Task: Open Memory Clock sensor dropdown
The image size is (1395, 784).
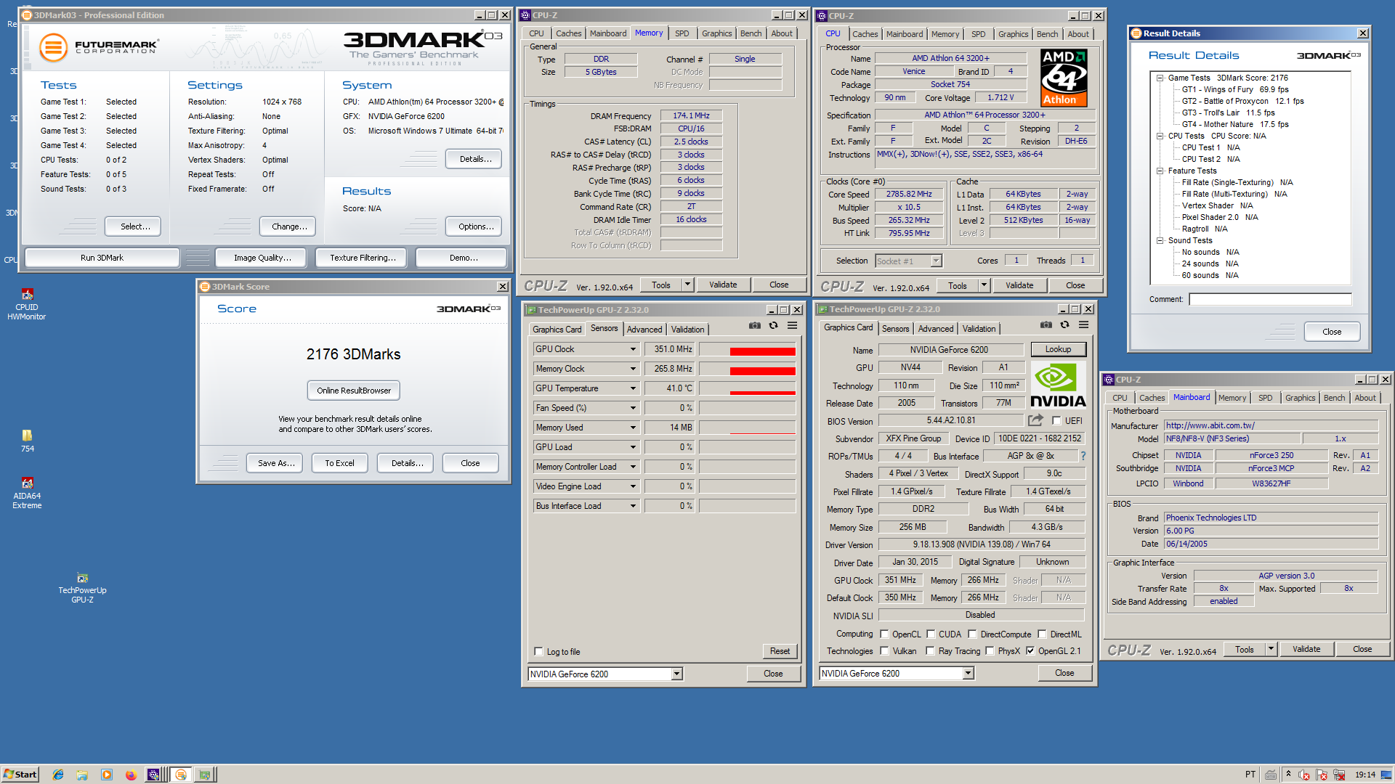Action: (x=633, y=369)
